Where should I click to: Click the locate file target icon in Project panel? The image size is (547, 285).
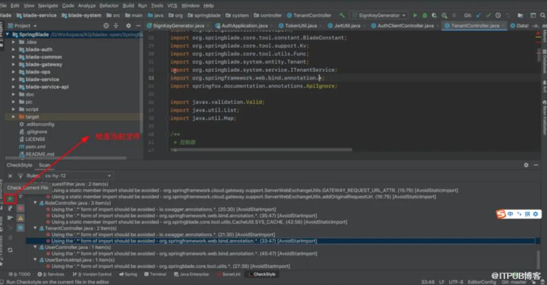coord(106,26)
